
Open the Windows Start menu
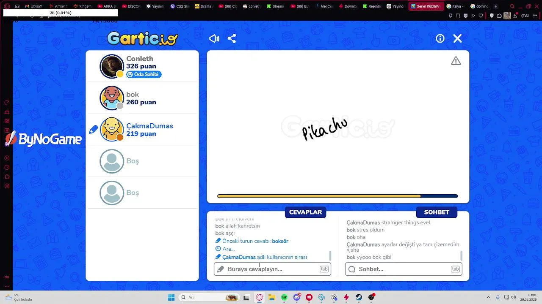[171, 297]
